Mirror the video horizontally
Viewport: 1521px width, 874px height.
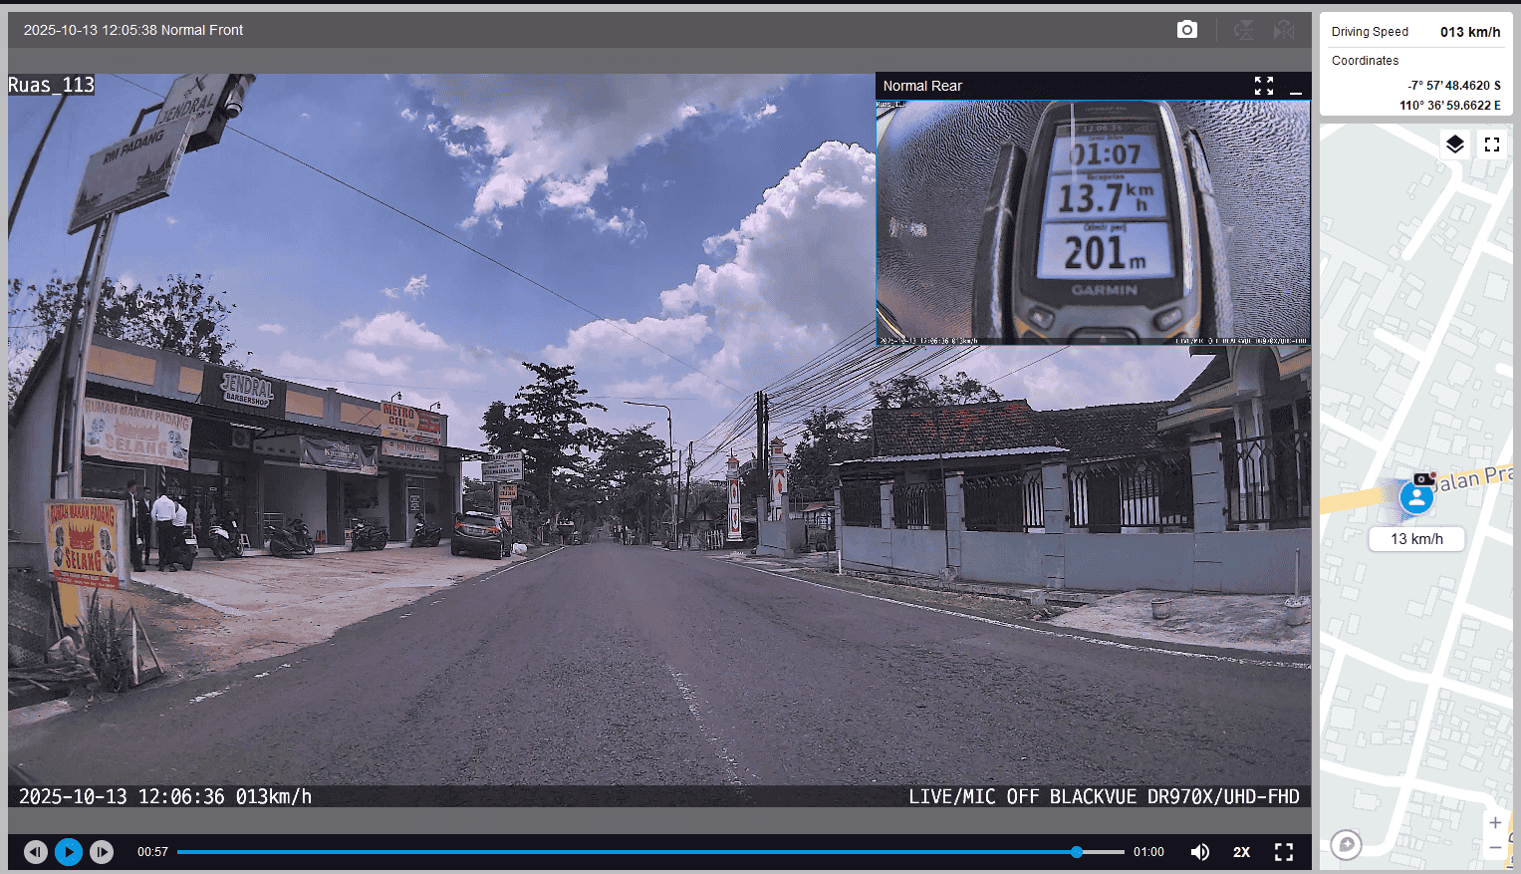coord(1284,30)
